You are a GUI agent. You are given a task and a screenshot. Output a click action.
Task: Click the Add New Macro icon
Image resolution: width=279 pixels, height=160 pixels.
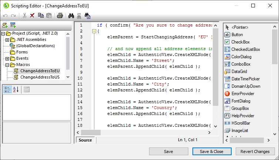point(5,25)
